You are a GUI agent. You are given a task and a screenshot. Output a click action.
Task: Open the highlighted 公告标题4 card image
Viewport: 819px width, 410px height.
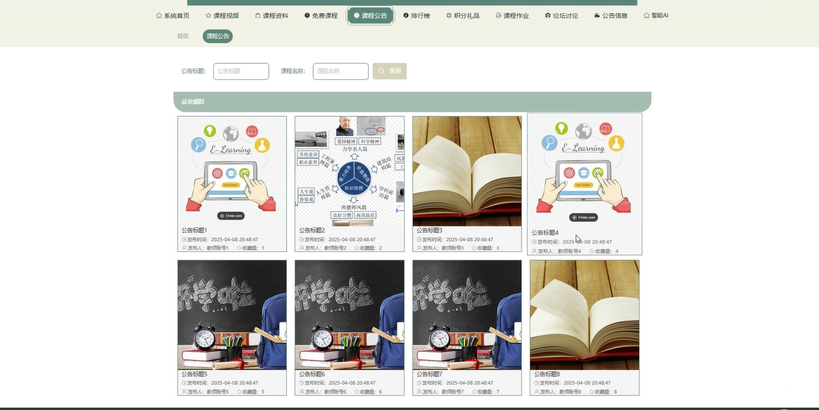click(585, 170)
